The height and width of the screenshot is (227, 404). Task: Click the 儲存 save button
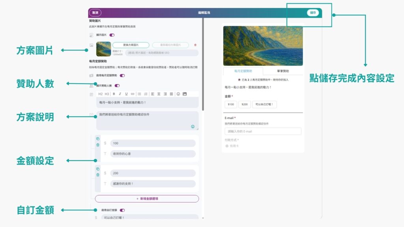click(313, 13)
